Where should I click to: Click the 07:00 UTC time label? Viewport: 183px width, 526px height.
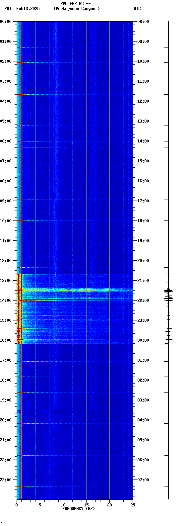click(143, 480)
